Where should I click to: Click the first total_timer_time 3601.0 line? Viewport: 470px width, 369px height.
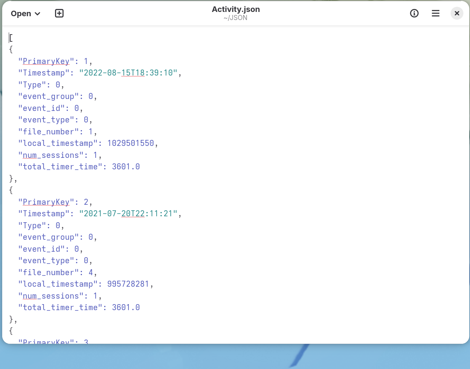tap(79, 167)
